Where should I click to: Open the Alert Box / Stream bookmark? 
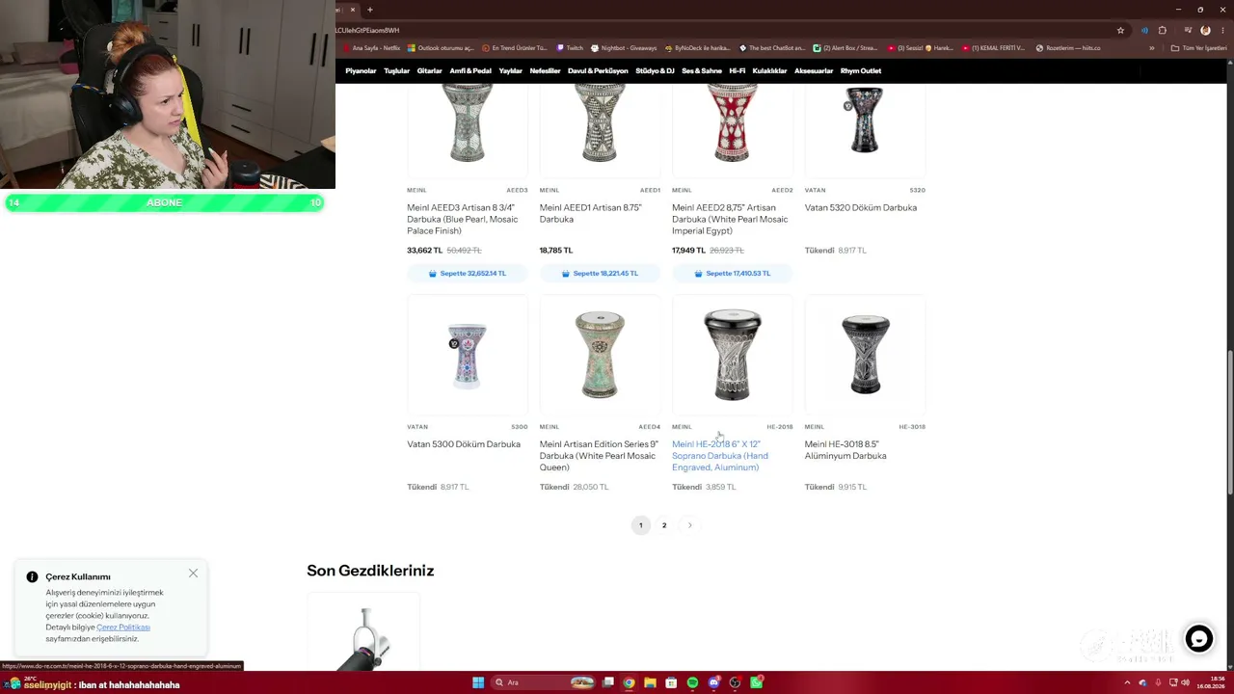845,48
